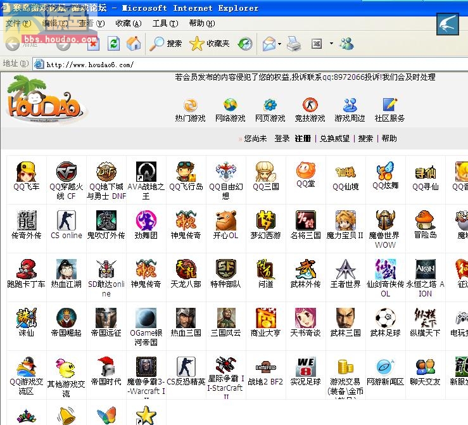
Task: Select the 游戏周边 navigation tab
Action: click(x=350, y=110)
